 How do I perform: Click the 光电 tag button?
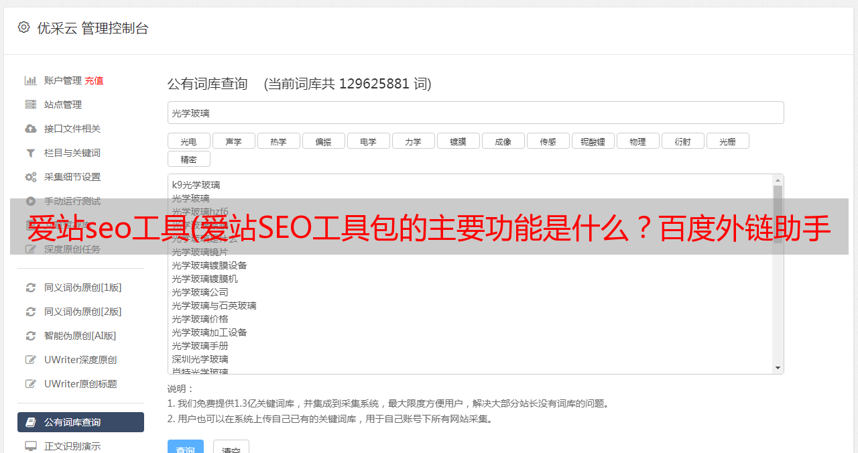(x=188, y=141)
